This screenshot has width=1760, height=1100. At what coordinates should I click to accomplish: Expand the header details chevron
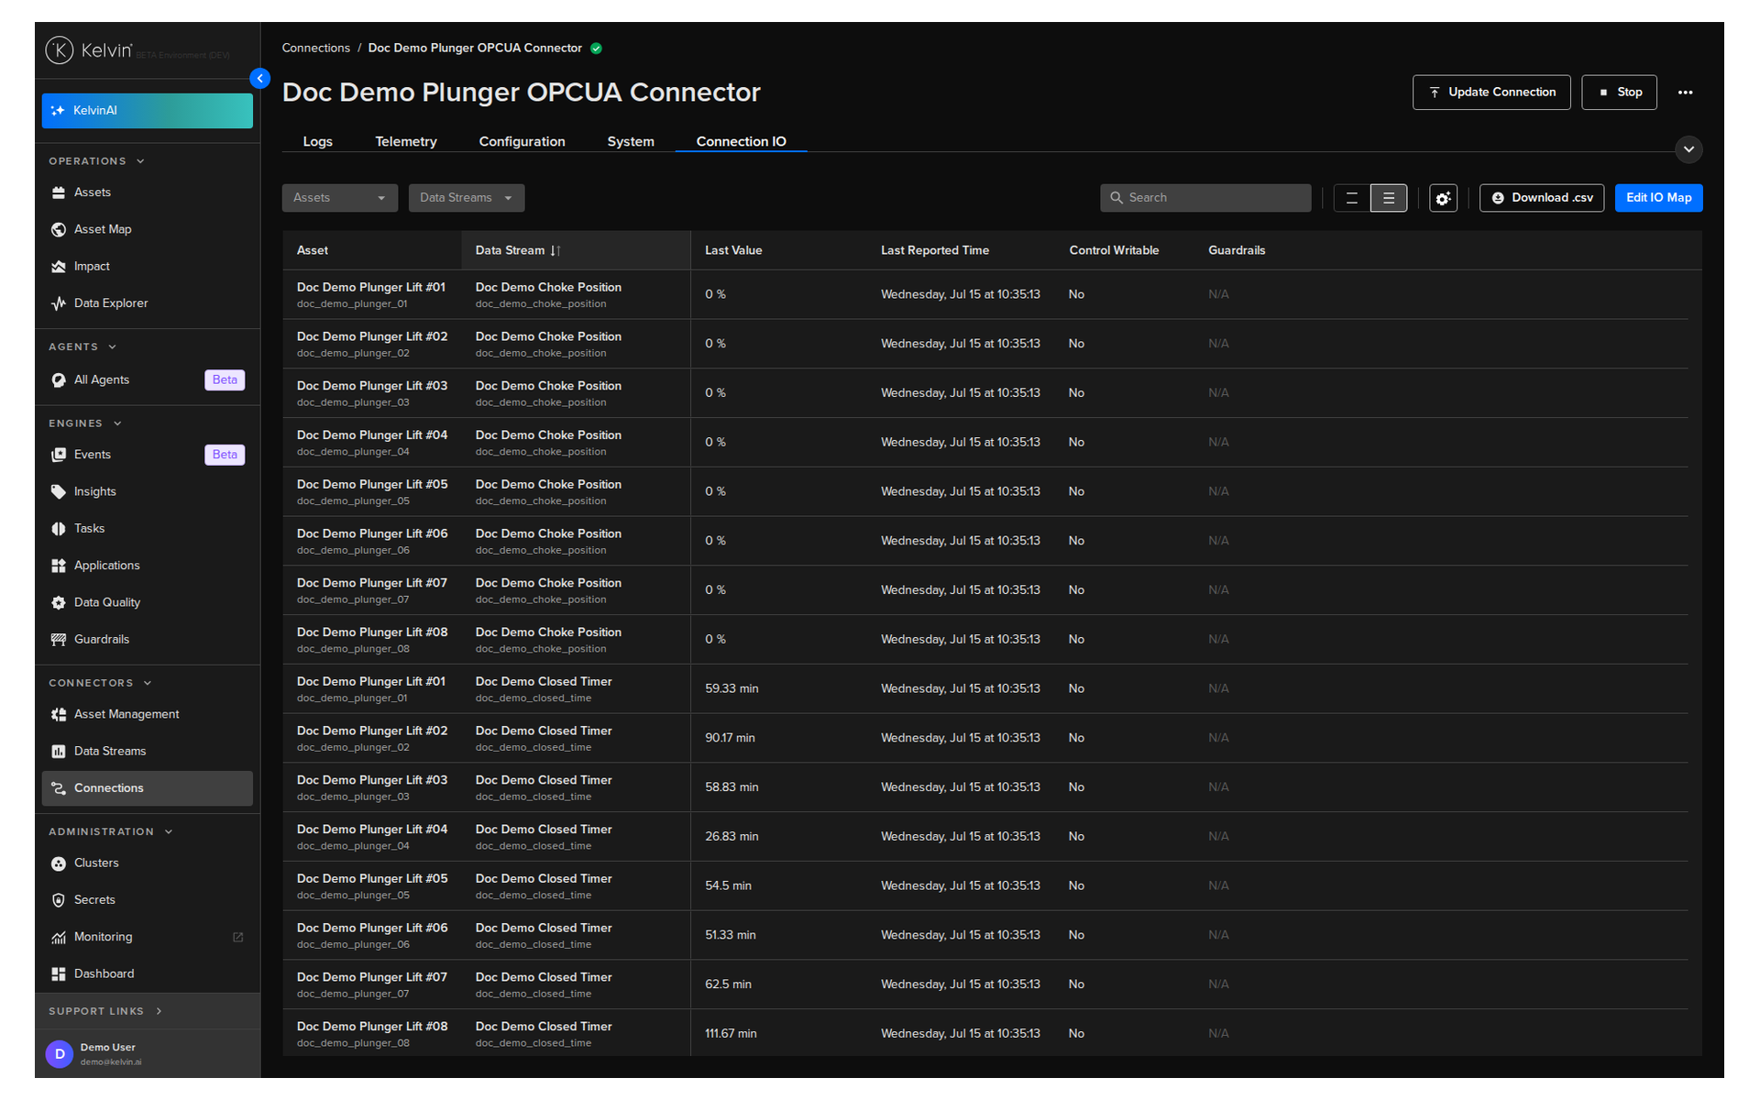(1688, 149)
